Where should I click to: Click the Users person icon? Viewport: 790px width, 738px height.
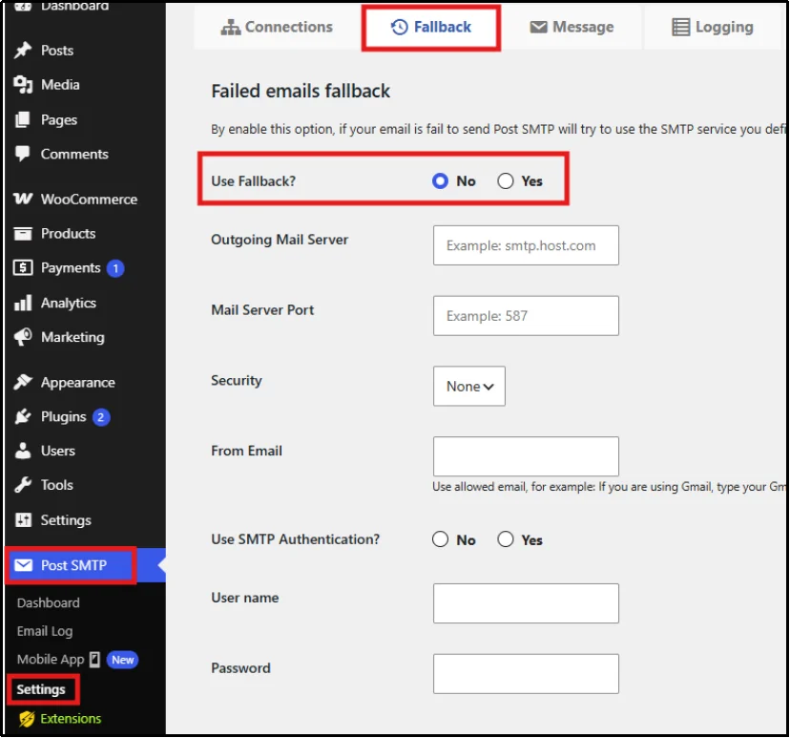(23, 451)
